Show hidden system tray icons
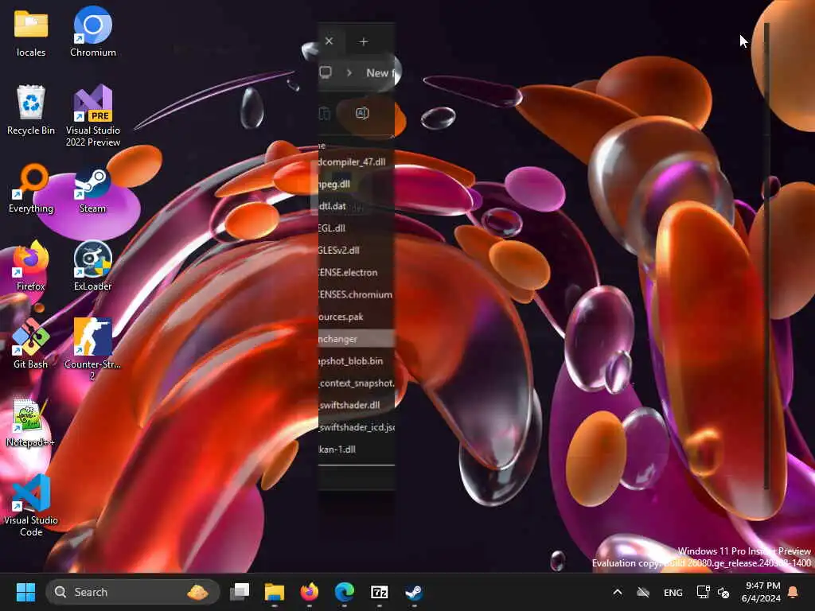This screenshot has height=611, width=815. 618,592
